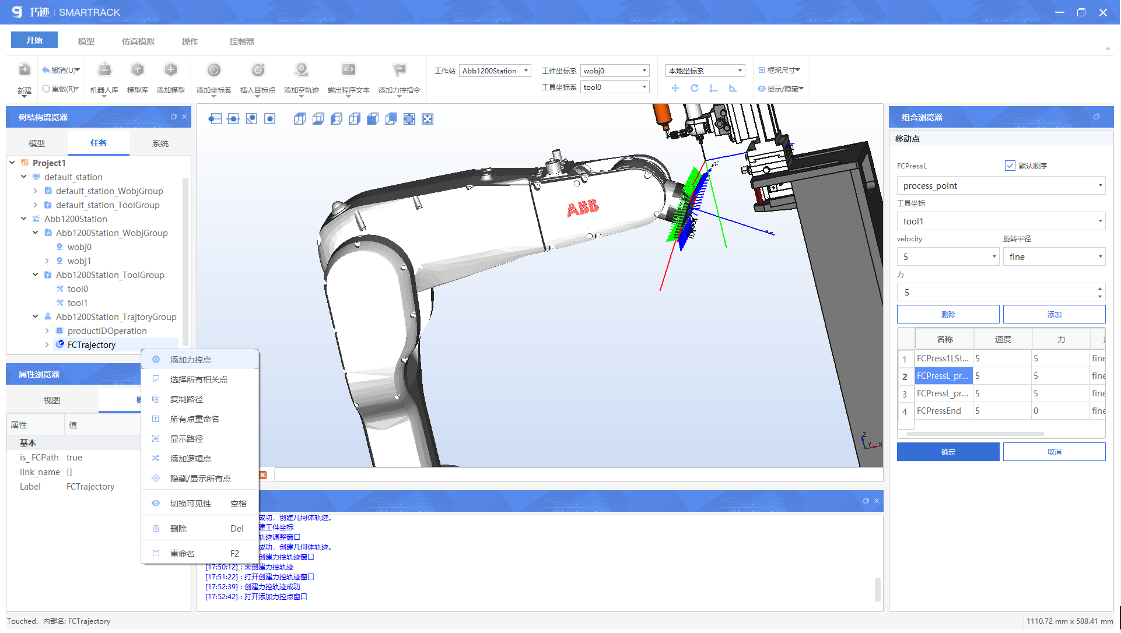Choose 复制路径 from context menu
1121x633 pixels.
(199, 399)
